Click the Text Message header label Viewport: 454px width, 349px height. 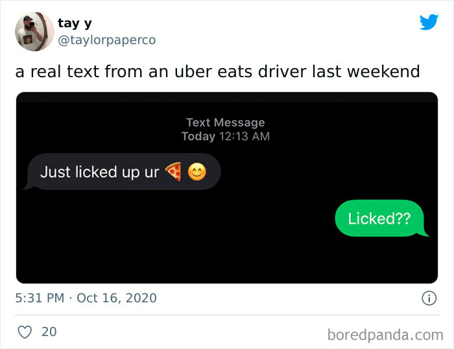click(x=226, y=123)
